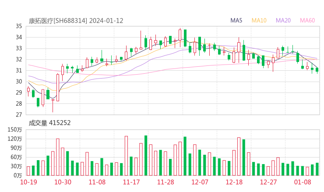Click the stock title 康拓医疗[SH688314] 2024-01-12
The height and width of the screenshot is (192, 324).
click(76, 21)
